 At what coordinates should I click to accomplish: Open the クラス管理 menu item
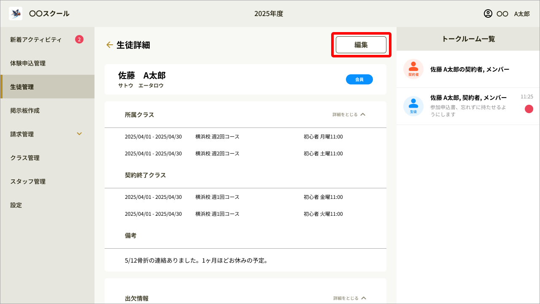click(25, 158)
